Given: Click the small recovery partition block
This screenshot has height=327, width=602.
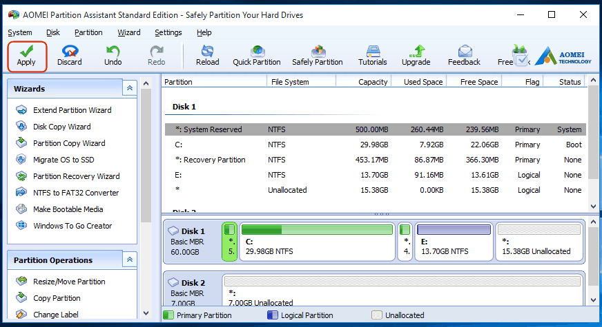Looking at the screenshot, I should (405, 242).
